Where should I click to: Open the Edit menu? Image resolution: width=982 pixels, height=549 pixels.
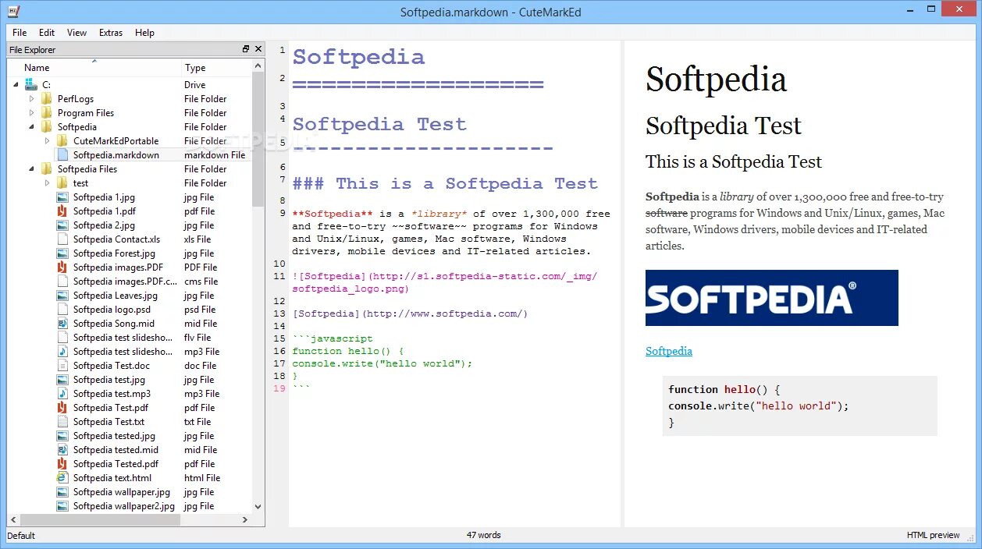coord(47,33)
